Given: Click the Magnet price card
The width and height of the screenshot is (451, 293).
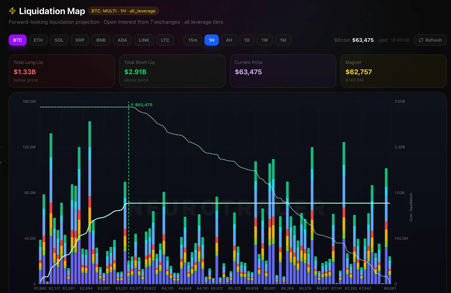Looking at the screenshot, I should click(x=393, y=71).
